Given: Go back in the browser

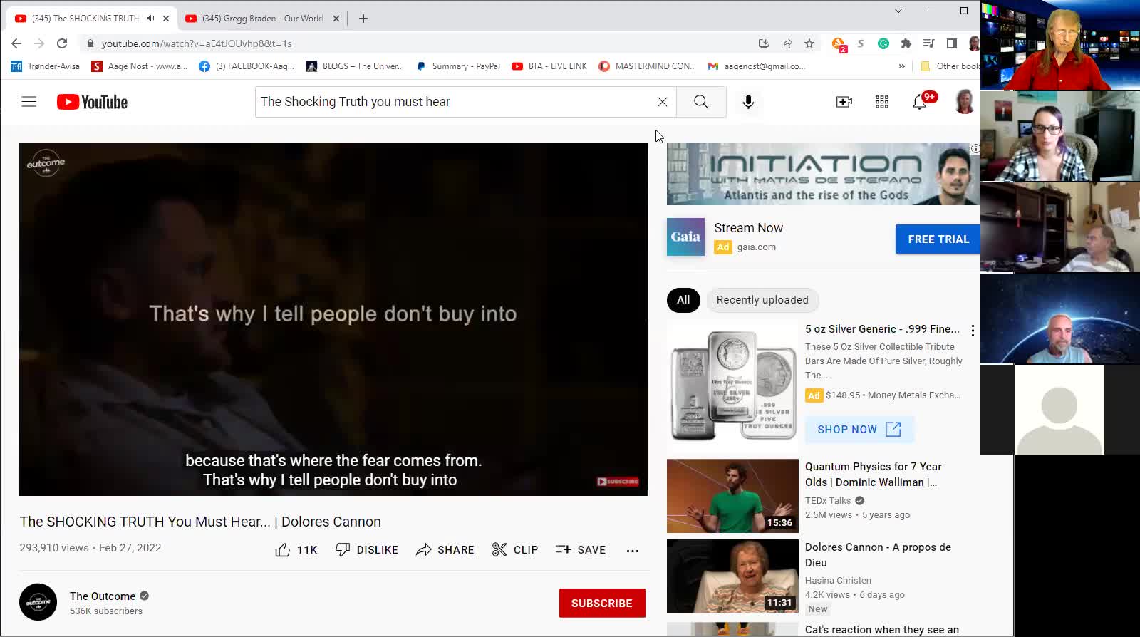Looking at the screenshot, I should click(16, 43).
